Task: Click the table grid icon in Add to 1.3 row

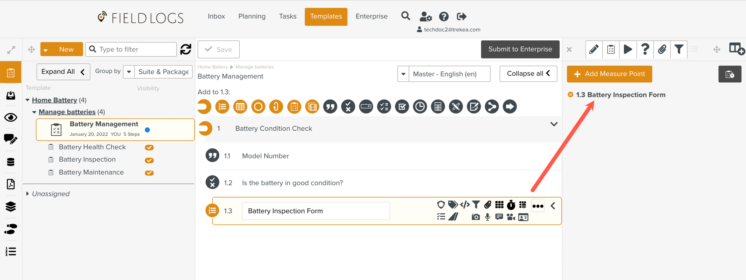Action: pos(240,106)
